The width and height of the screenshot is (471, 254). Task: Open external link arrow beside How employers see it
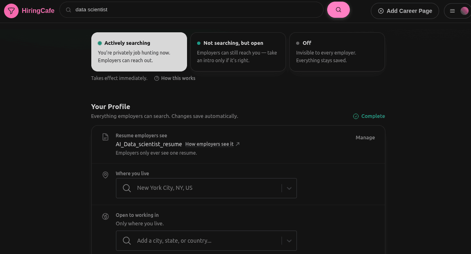coord(238,144)
